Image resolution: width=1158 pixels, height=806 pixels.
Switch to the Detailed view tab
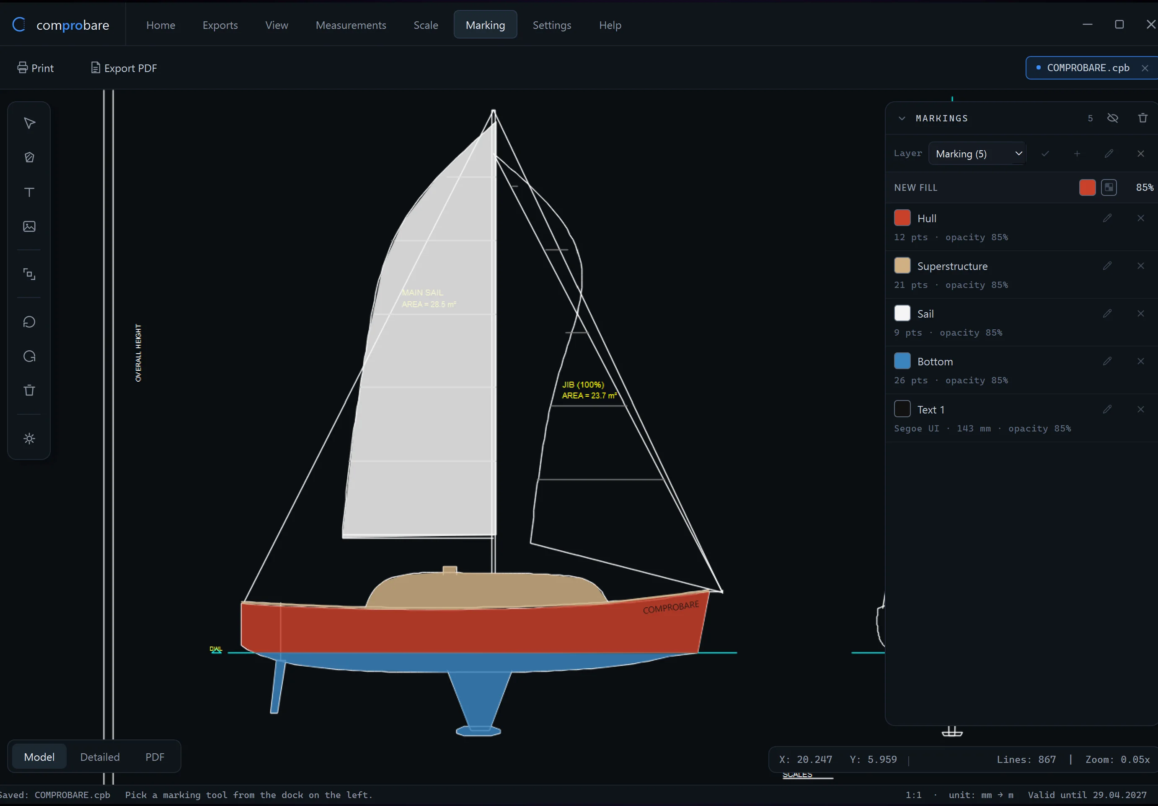tap(100, 757)
